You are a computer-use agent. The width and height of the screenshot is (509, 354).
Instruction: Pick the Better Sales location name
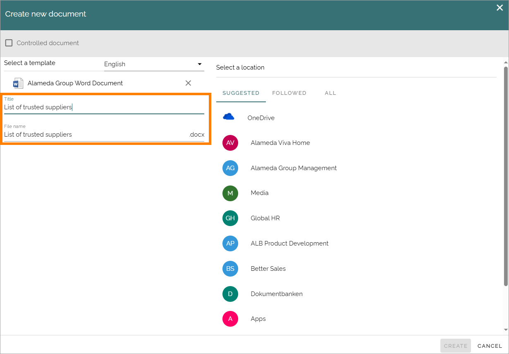click(x=268, y=269)
